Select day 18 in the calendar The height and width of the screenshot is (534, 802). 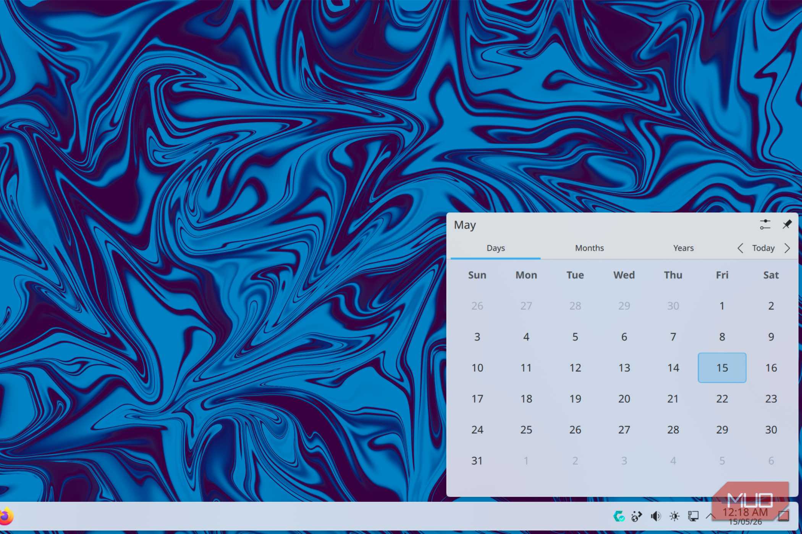click(526, 399)
